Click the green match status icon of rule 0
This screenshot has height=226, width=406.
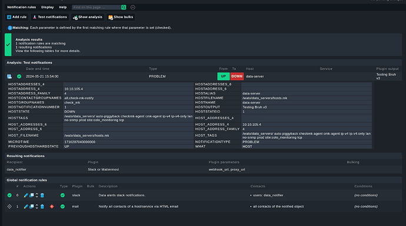[x=9, y=195]
